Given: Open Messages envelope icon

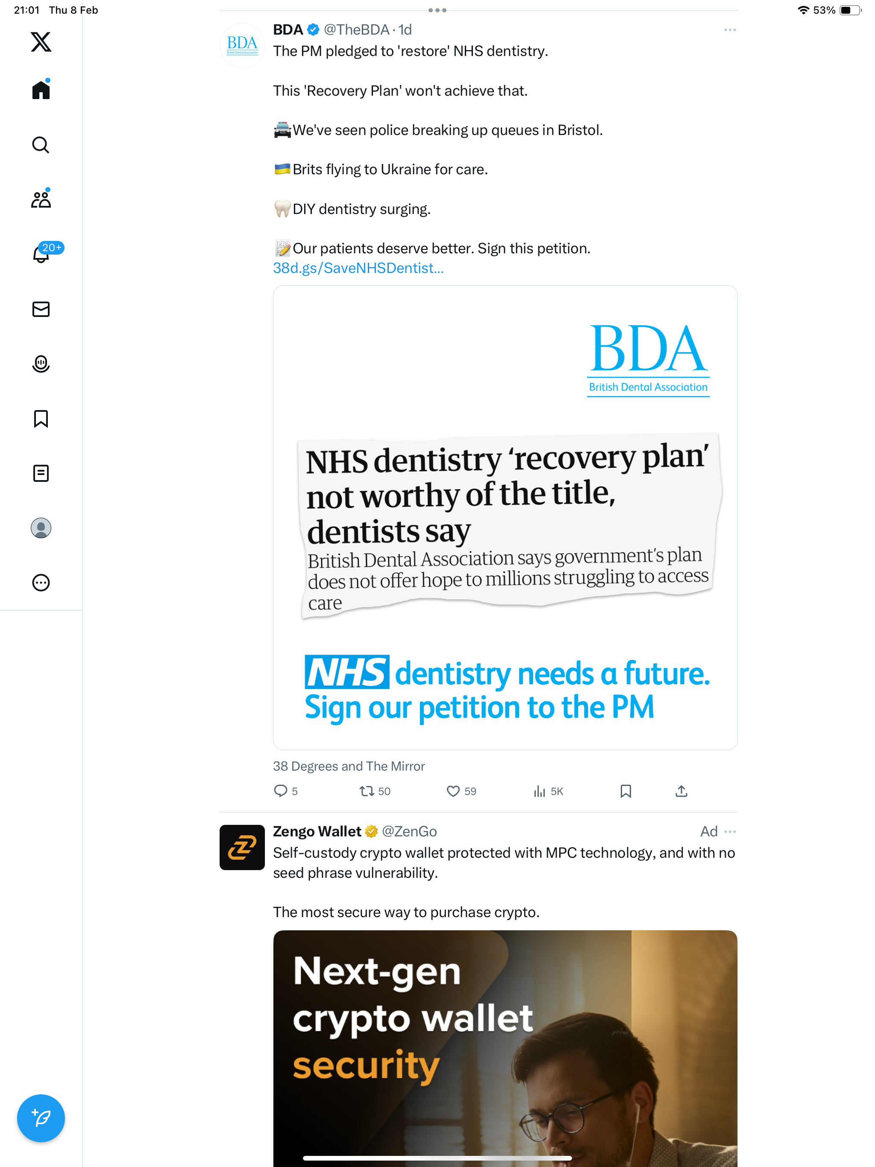Looking at the screenshot, I should [41, 309].
